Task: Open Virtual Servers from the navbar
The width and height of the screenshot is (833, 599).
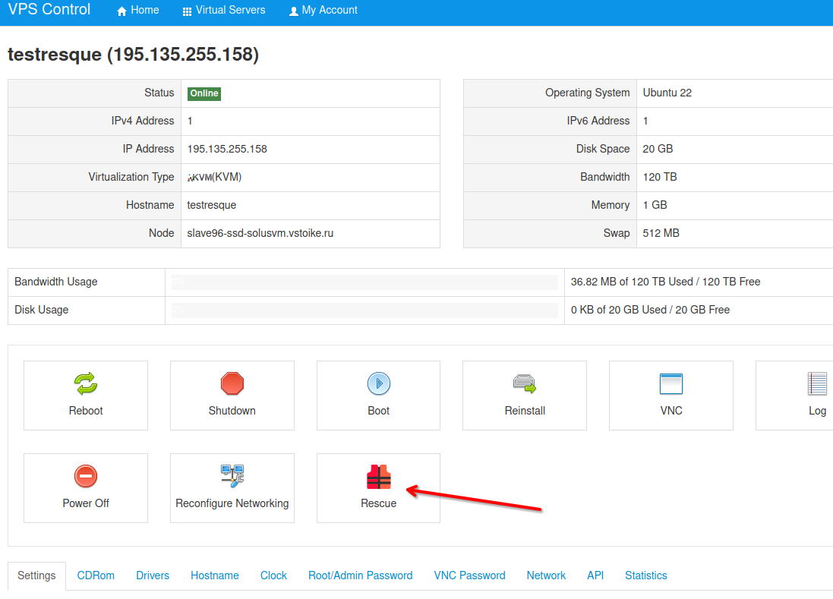Action: click(224, 11)
